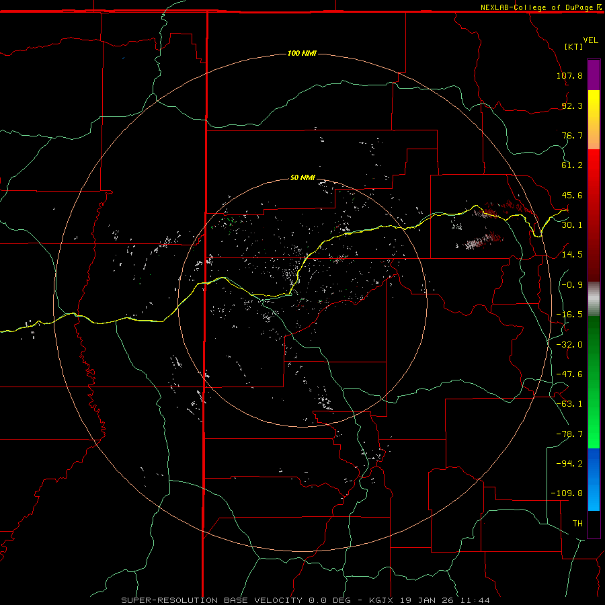
Task: Click the 76.7 velocity scale value
Action: point(572,135)
